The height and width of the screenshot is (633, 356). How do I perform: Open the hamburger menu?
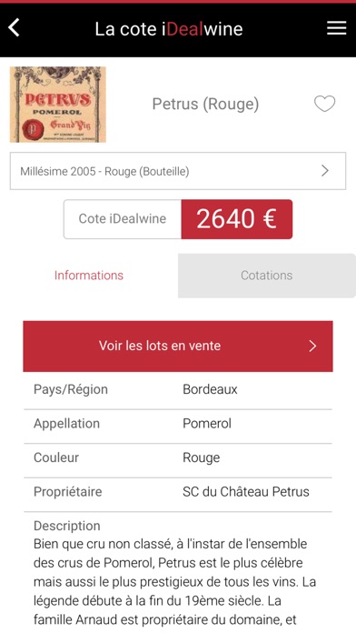tap(337, 28)
